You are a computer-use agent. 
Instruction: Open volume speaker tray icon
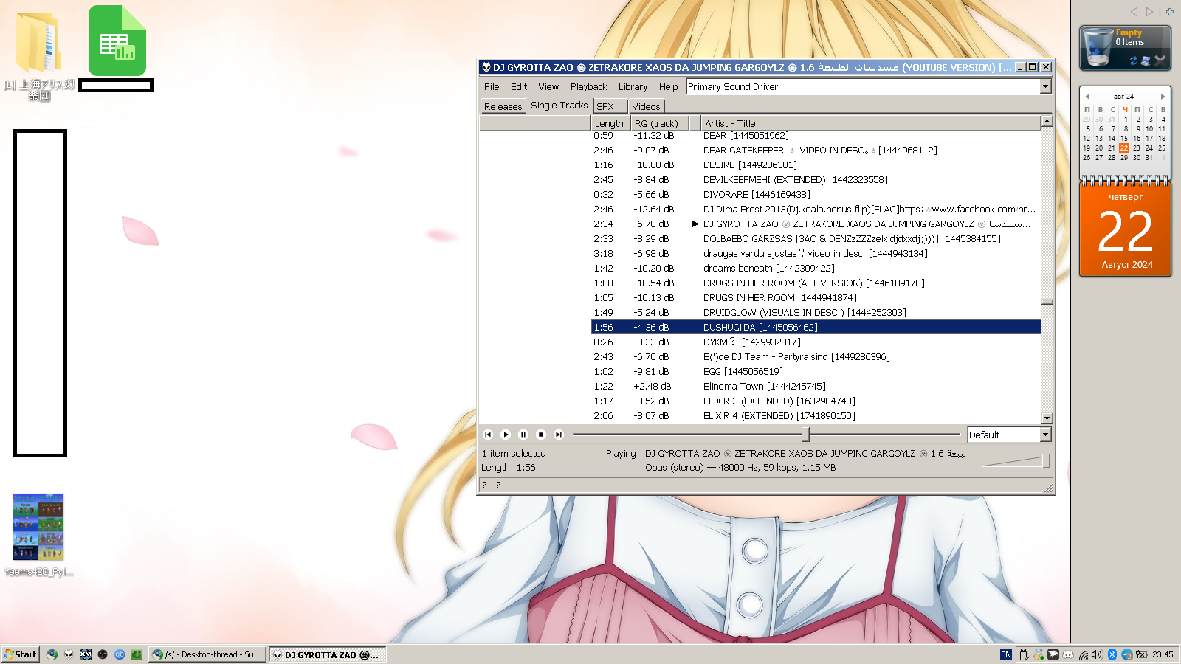[1097, 654]
